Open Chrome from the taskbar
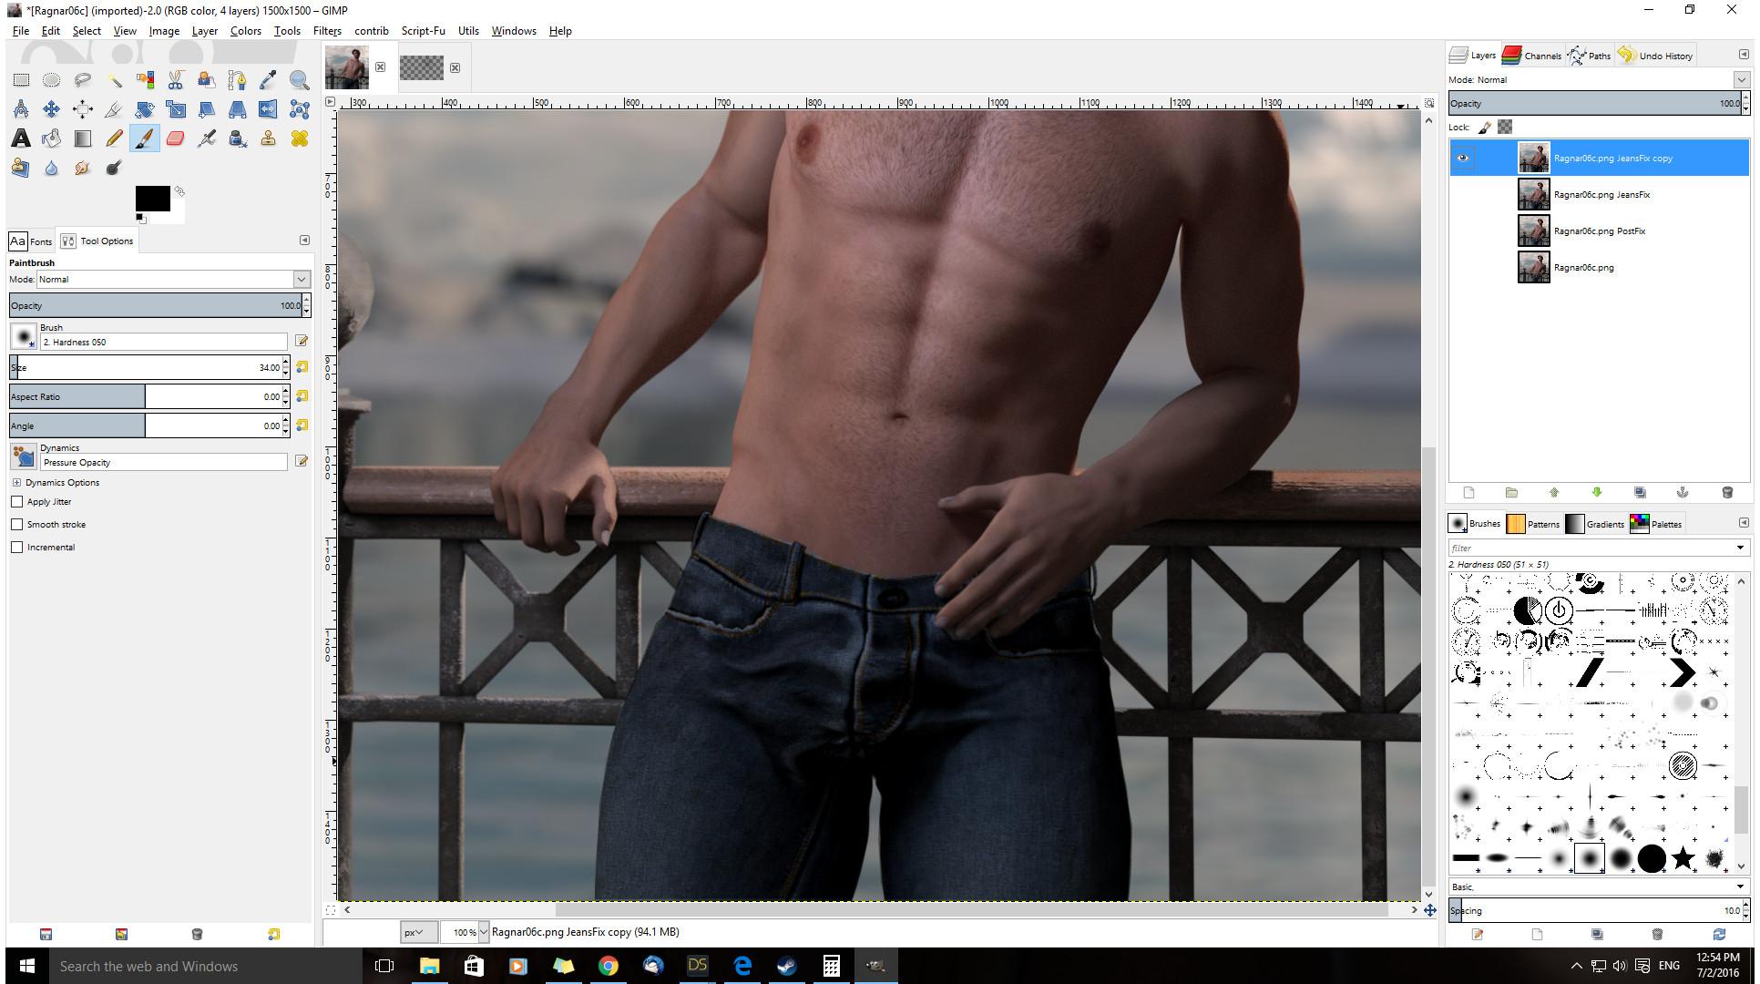The width and height of the screenshot is (1760, 984). tap(608, 966)
